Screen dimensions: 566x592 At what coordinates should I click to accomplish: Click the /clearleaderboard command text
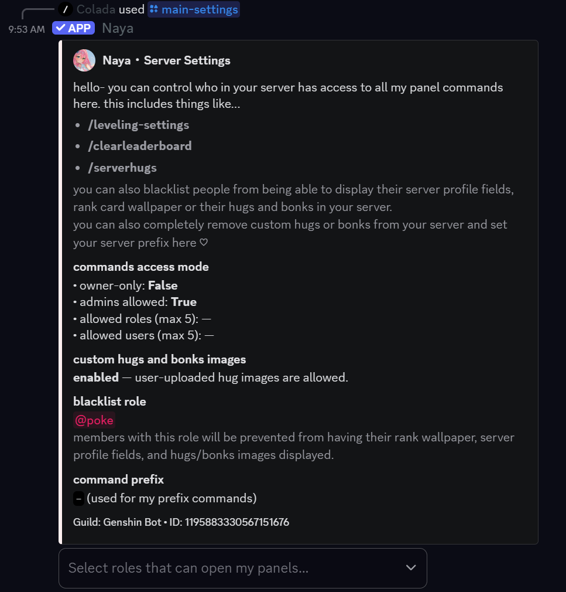tap(140, 145)
